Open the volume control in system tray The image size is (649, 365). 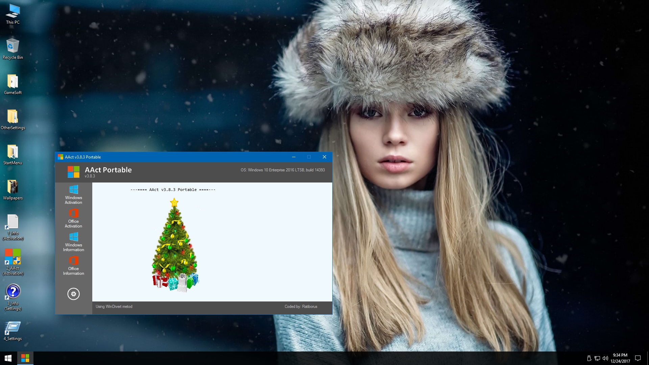[x=605, y=358]
